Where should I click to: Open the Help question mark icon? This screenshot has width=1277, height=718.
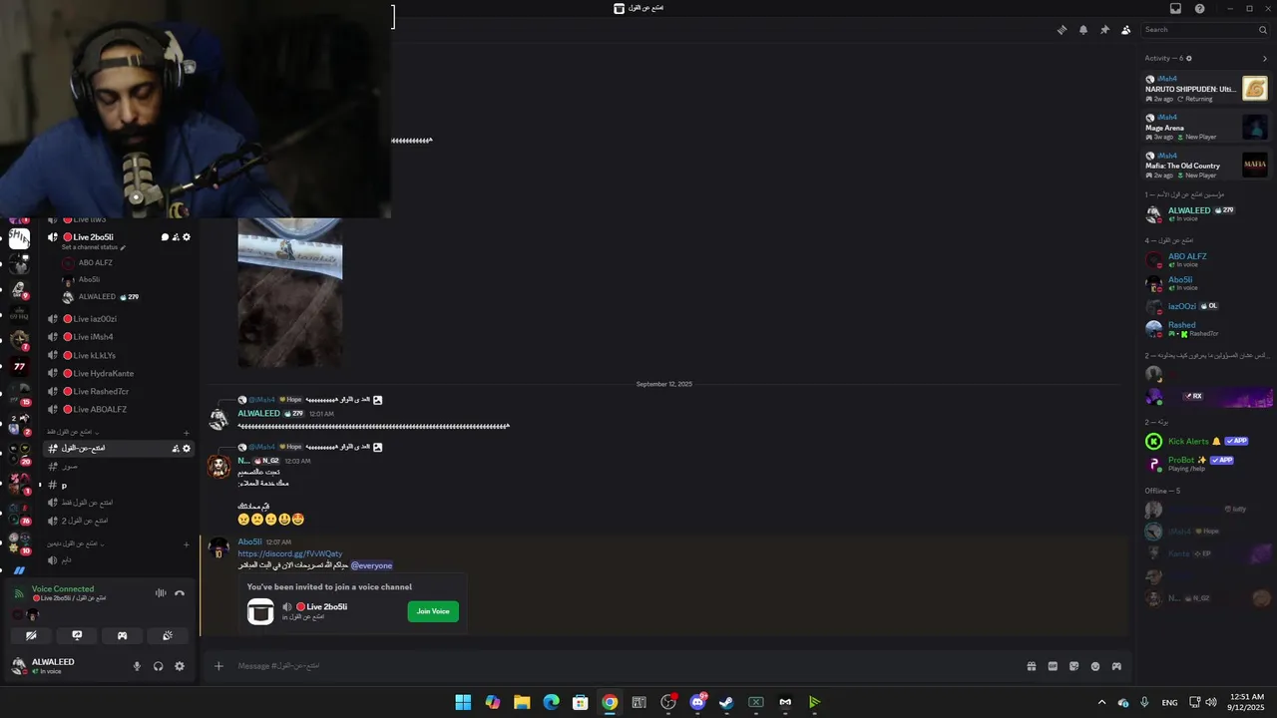coord(1199,9)
